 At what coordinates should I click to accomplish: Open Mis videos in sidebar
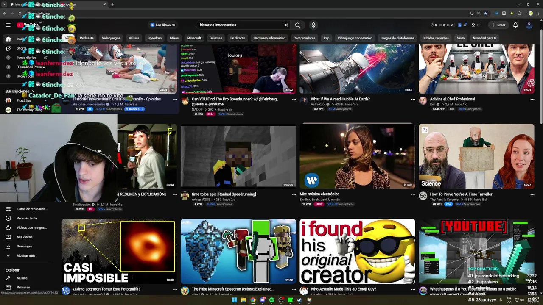click(25, 237)
